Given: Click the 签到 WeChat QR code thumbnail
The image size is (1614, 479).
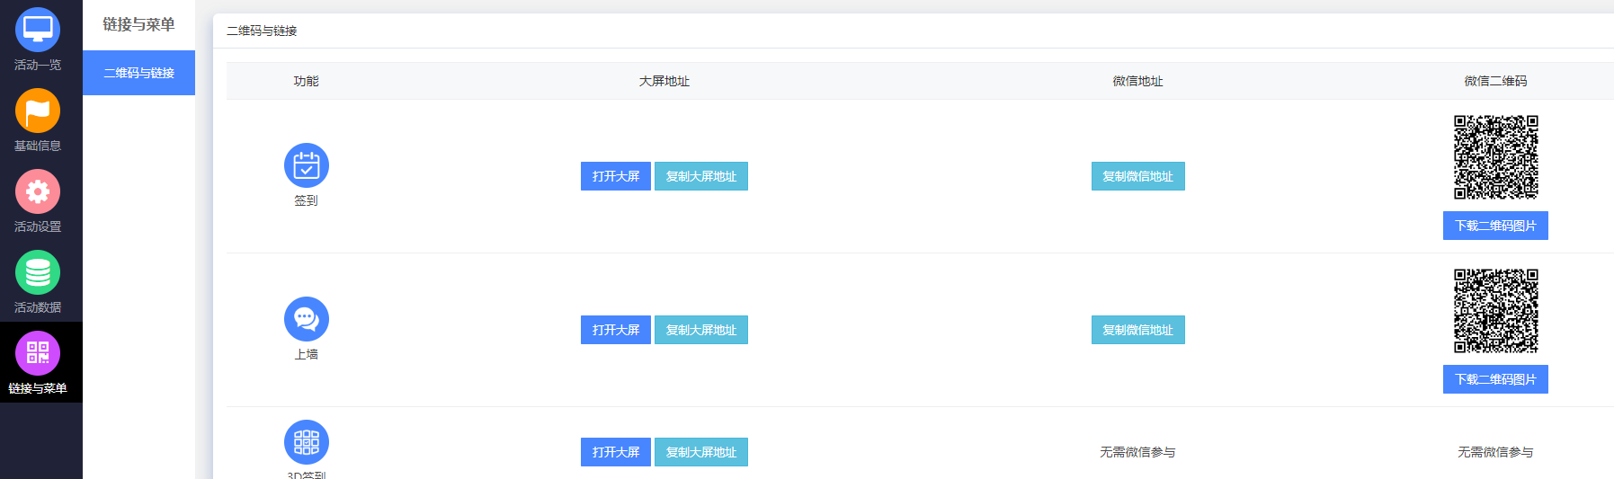Looking at the screenshot, I should 1496,157.
